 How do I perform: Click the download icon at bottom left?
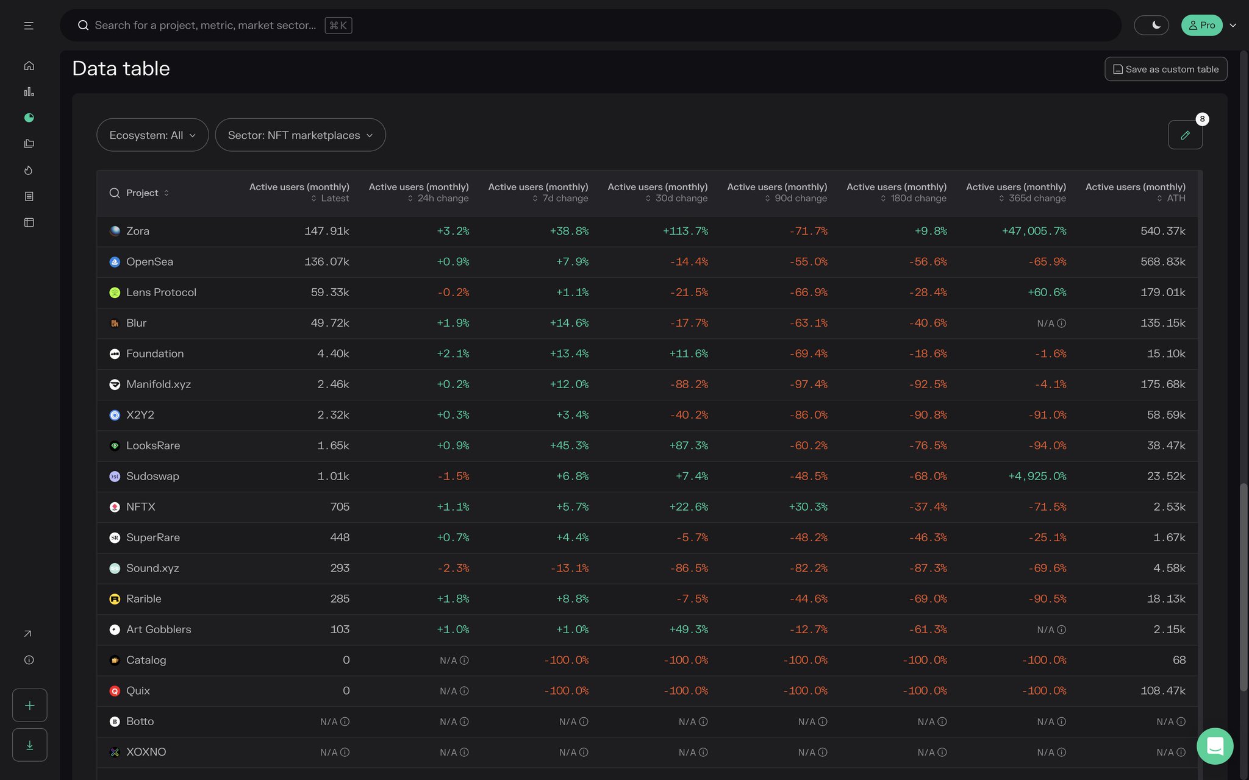(x=29, y=745)
